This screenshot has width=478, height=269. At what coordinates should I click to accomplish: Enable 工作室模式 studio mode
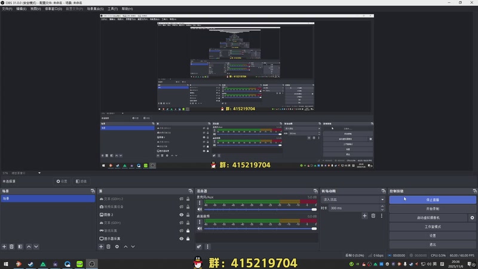433,227
